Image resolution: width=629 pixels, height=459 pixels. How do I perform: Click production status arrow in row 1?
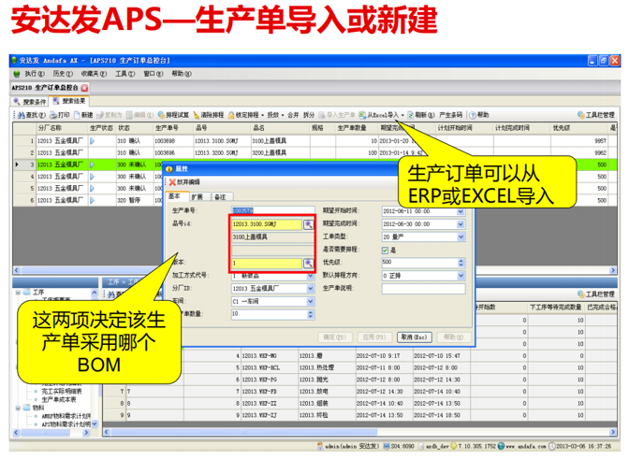(x=93, y=140)
